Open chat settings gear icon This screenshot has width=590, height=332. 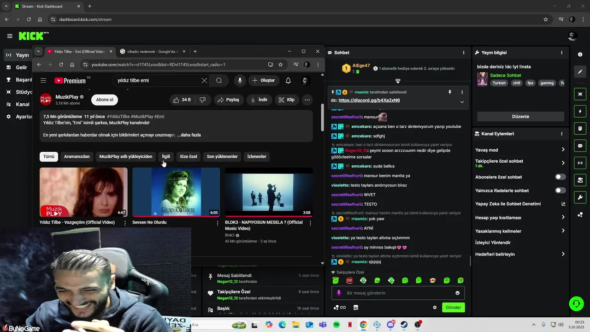click(435, 308)
